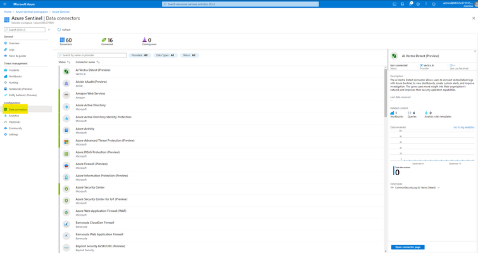Viewport: 478px width, 253px height.
Task: Select the Azure Firewall (Preview) connector row
Action: (x=221, y=166)
